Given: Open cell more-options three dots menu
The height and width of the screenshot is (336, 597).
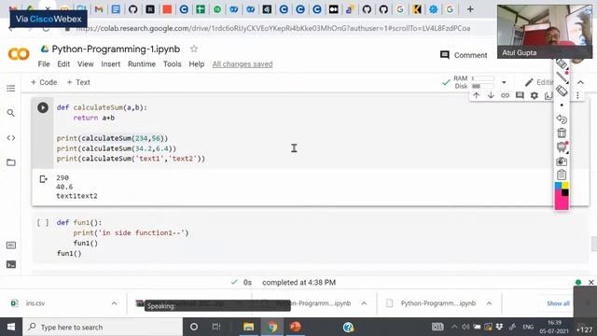Looking at the screenshot, I should [x=577, y=95].
